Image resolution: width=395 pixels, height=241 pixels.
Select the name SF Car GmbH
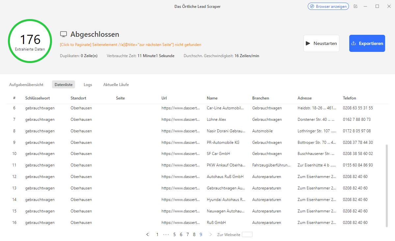[x=218, y=154]
